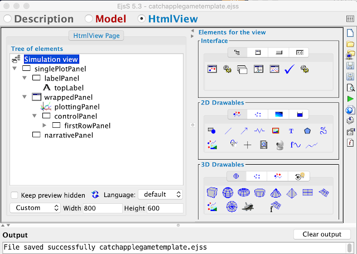Click the Info icon at bottom of sidebar
The height and width of the screenshot is (254, 357).
point(350,143)
